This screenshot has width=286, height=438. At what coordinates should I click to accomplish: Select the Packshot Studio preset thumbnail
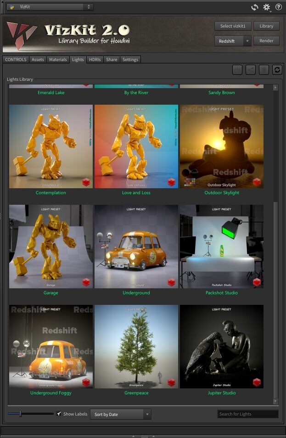pos(222,247)
